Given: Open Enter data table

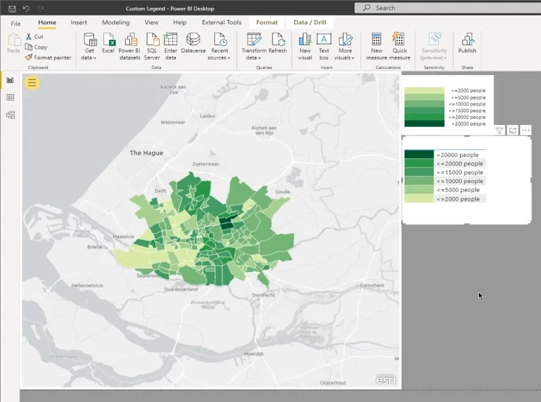Looking at the screenshot, I should coord(170,46).
